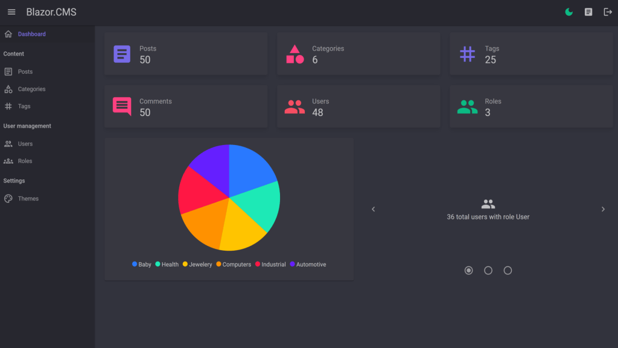Viewport: 618px width, 348px height.
Task: Go to Posts in sidebar
Action: click(25, 72)
